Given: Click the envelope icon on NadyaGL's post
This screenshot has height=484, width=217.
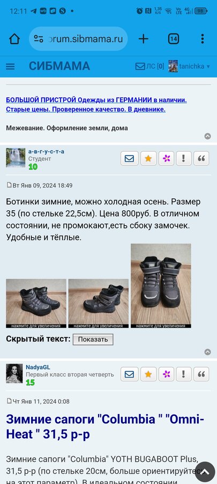Looking at the screenshot, I should (130, 374).
